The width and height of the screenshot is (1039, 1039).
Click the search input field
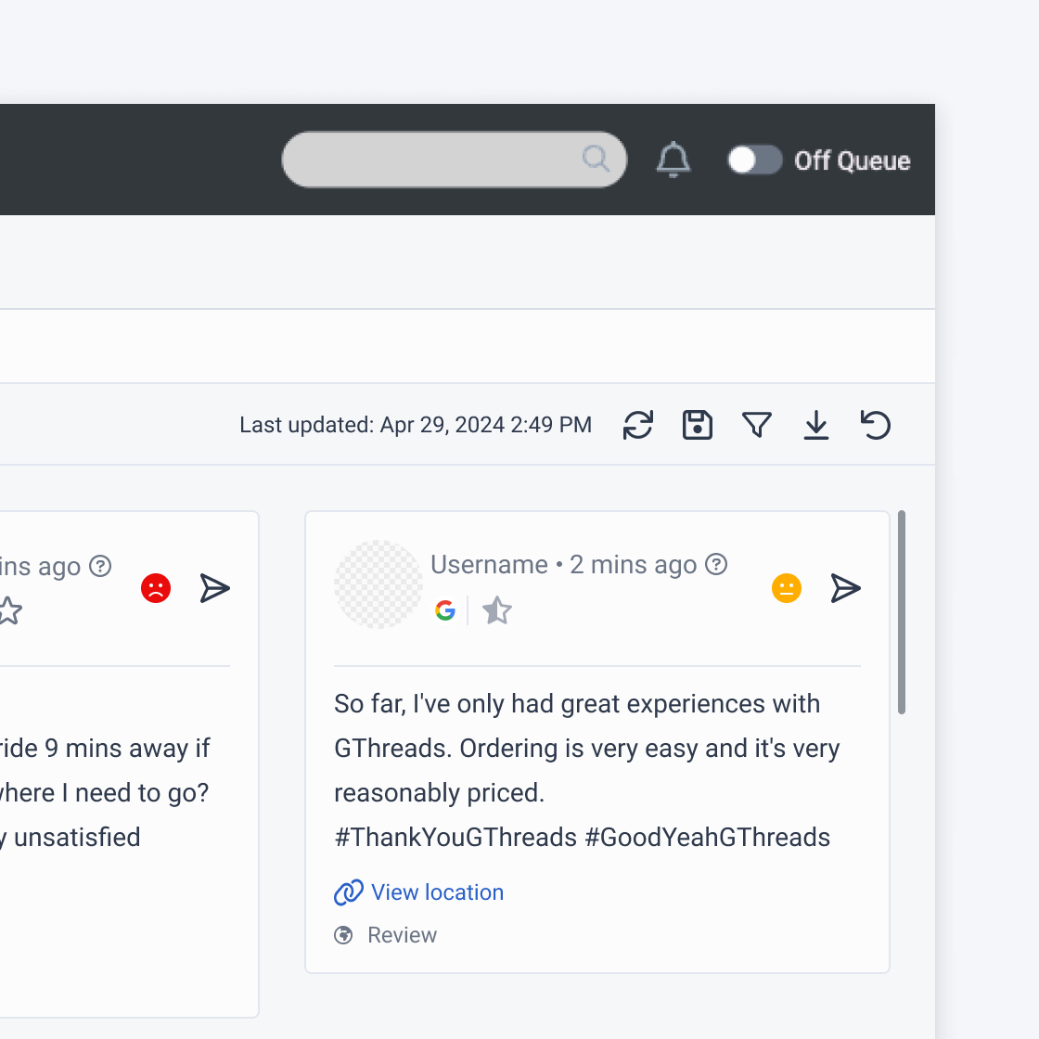pos(436,160)
